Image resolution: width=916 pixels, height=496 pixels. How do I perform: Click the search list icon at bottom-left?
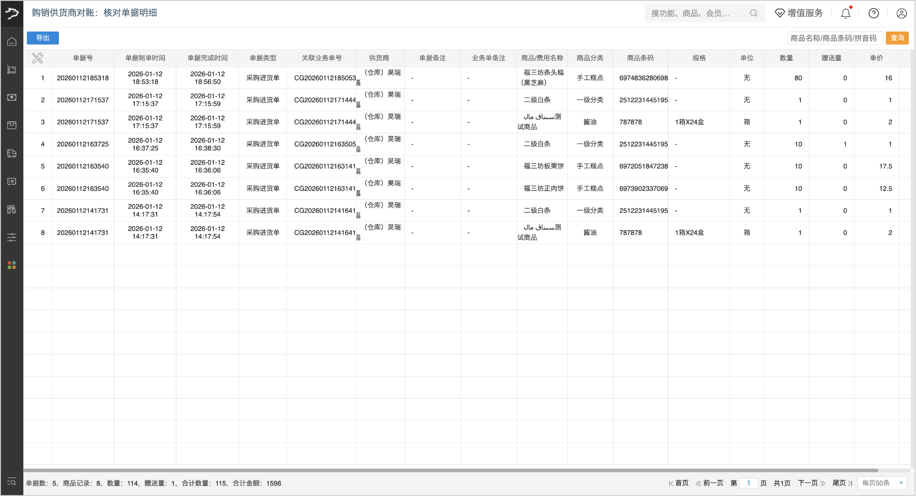tap(12, 482)
